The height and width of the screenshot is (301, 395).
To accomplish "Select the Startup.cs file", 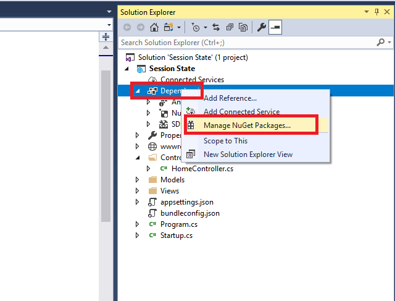I will click(x=177, y=235).
